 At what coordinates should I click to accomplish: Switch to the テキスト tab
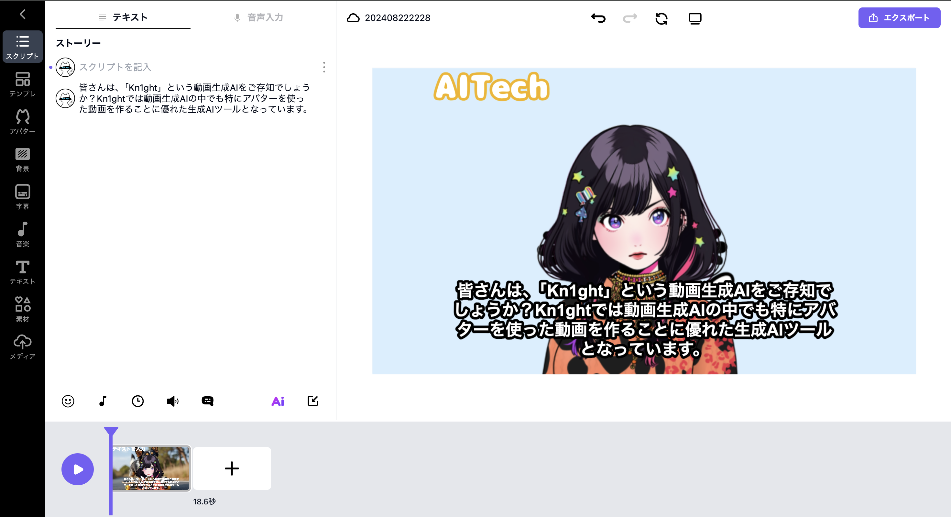[123, 17]
